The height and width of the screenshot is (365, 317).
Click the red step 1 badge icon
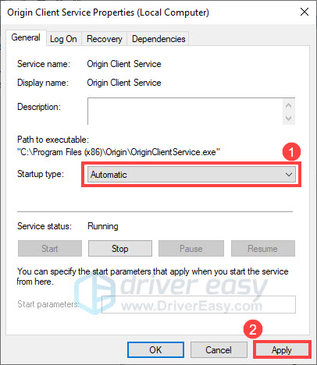pos(291,152)
